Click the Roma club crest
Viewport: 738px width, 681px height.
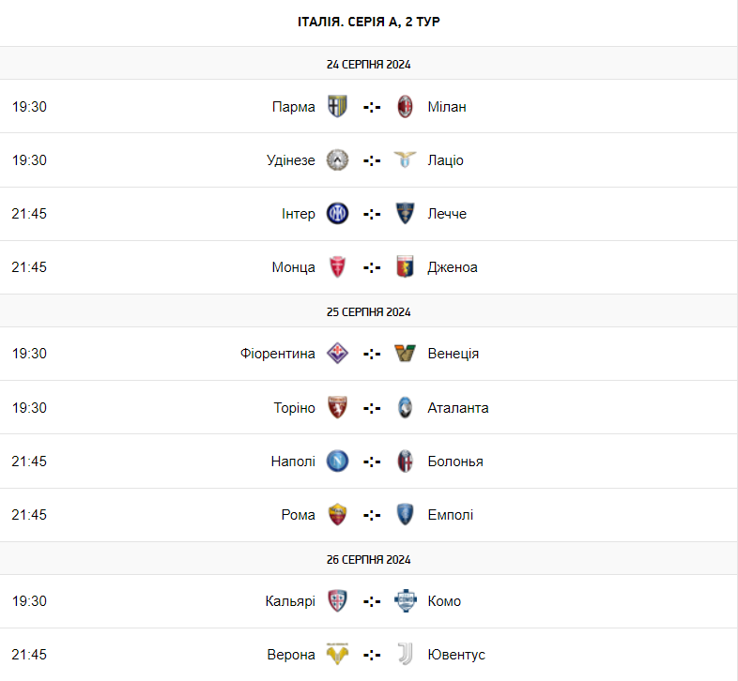pos(337,515)
